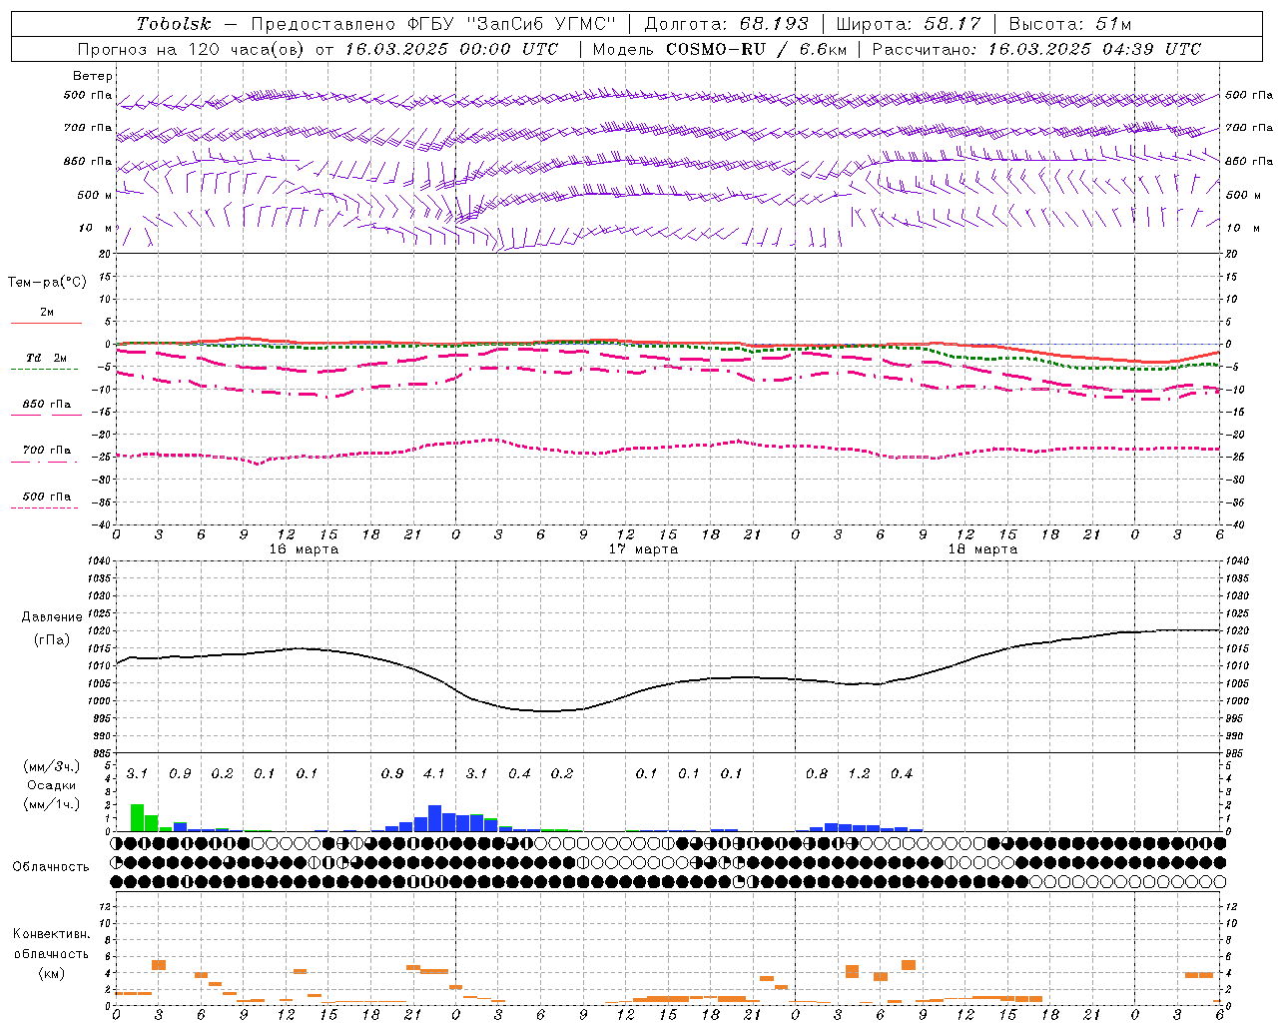Click the longitude value "Долгота: 68.193"
This screenshot has height=1023, width=1278.
(727, 24)
